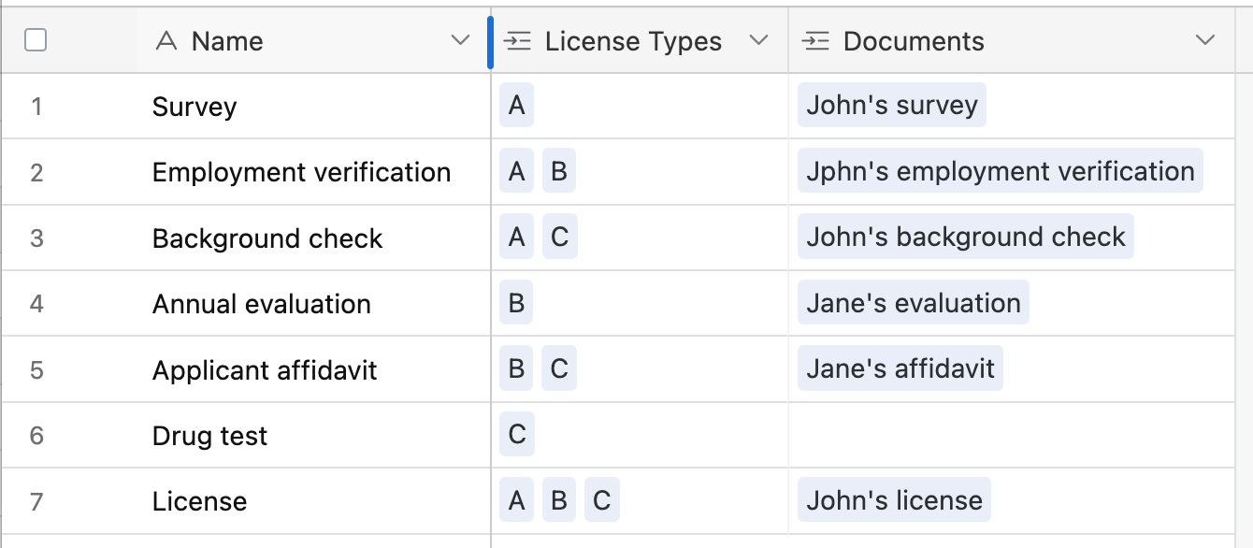Click the linked-record icon beside Documents

point(815,41)
